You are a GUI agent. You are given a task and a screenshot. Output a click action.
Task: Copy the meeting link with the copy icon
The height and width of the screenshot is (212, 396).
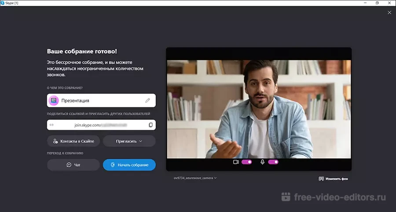[150, 125]
